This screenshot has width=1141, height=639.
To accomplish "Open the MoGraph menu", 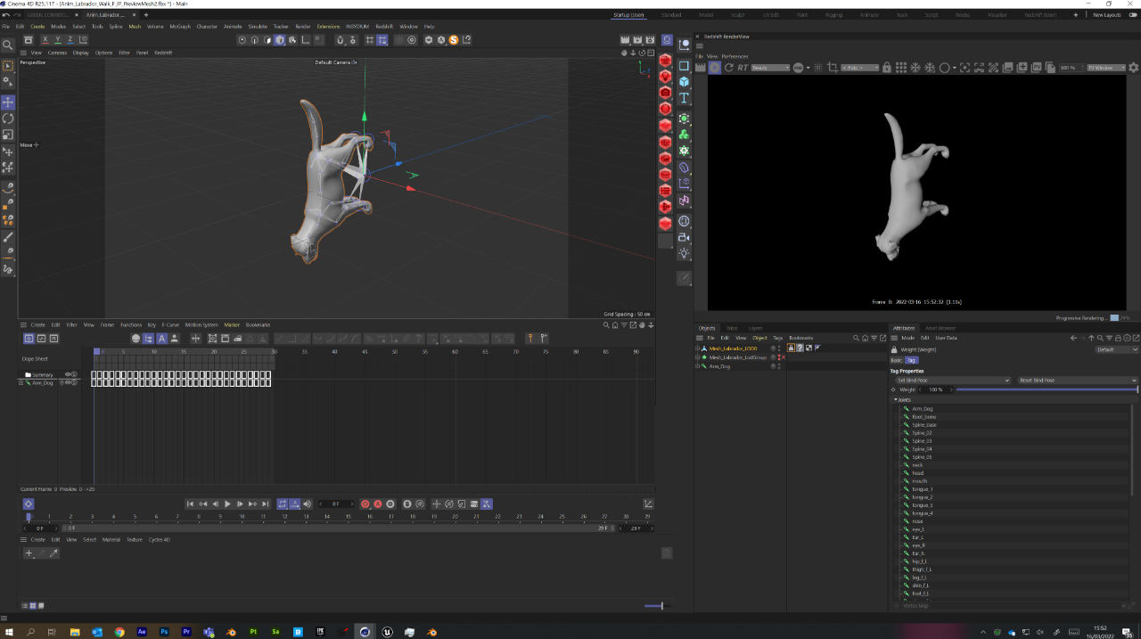I will click(x=179, y=26).
